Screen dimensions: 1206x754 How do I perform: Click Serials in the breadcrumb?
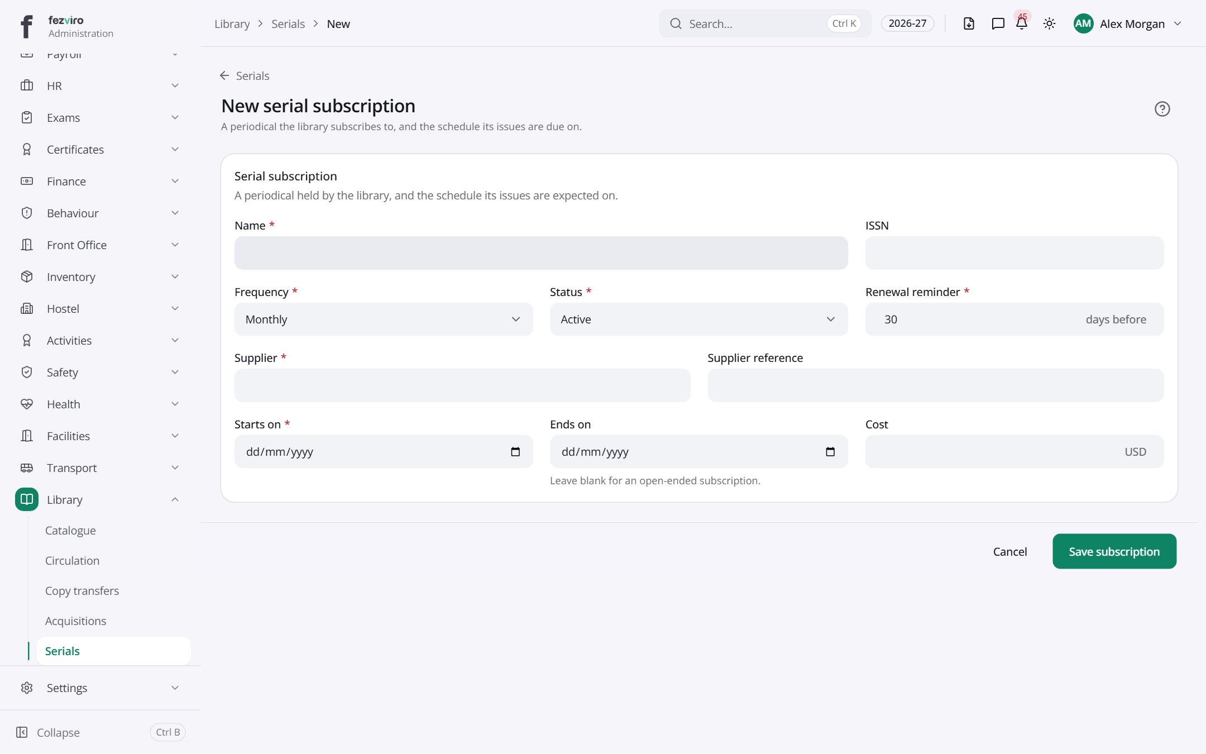(x=288, y=23)
